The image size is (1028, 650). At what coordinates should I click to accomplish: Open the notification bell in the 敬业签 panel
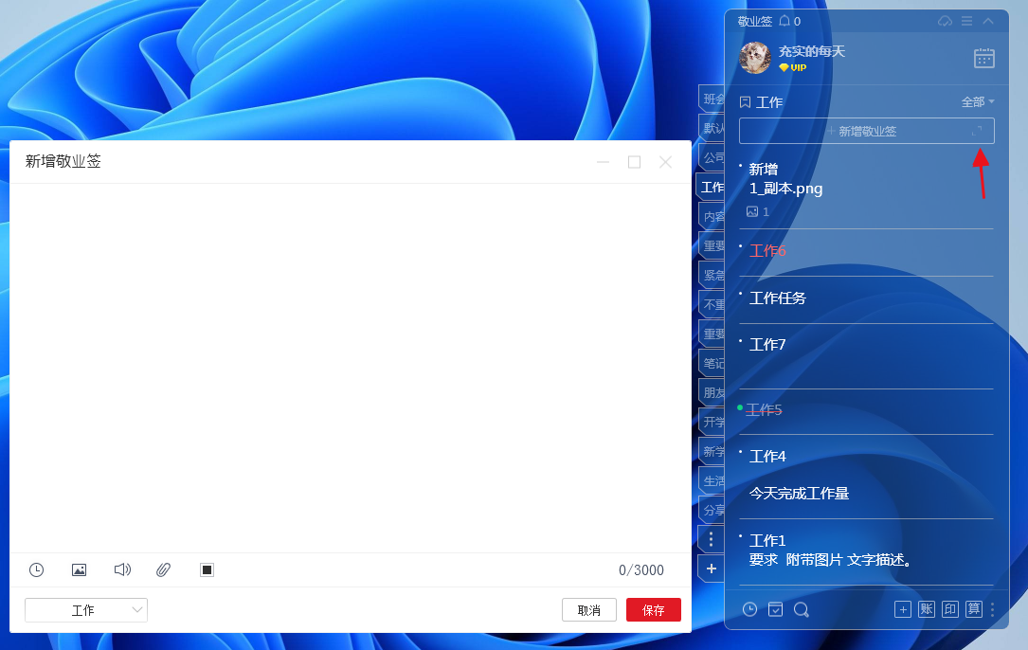pos(785,21)
